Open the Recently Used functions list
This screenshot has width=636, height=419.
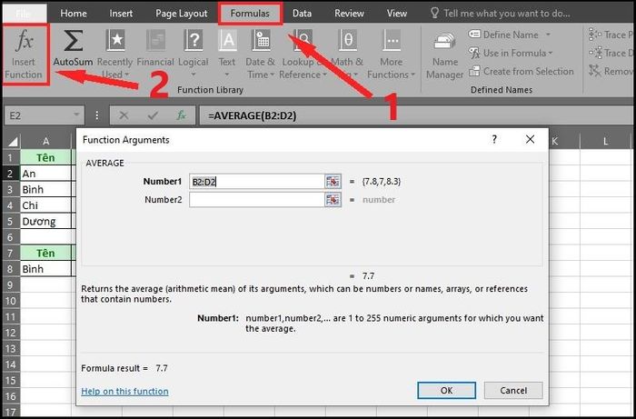click(x=115, y=55)
